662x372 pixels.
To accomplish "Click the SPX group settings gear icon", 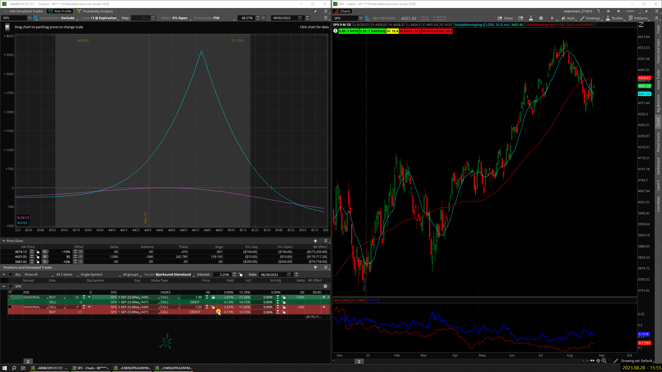I will tap(325, 286).
